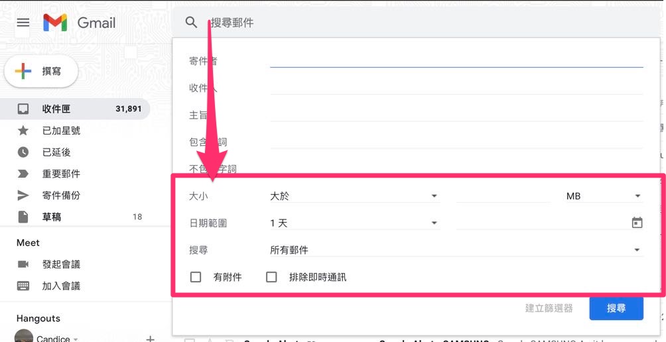Click the keyboard icon beside 加入會議
This screenshot has width=666, height=342.
coord(23,286)
